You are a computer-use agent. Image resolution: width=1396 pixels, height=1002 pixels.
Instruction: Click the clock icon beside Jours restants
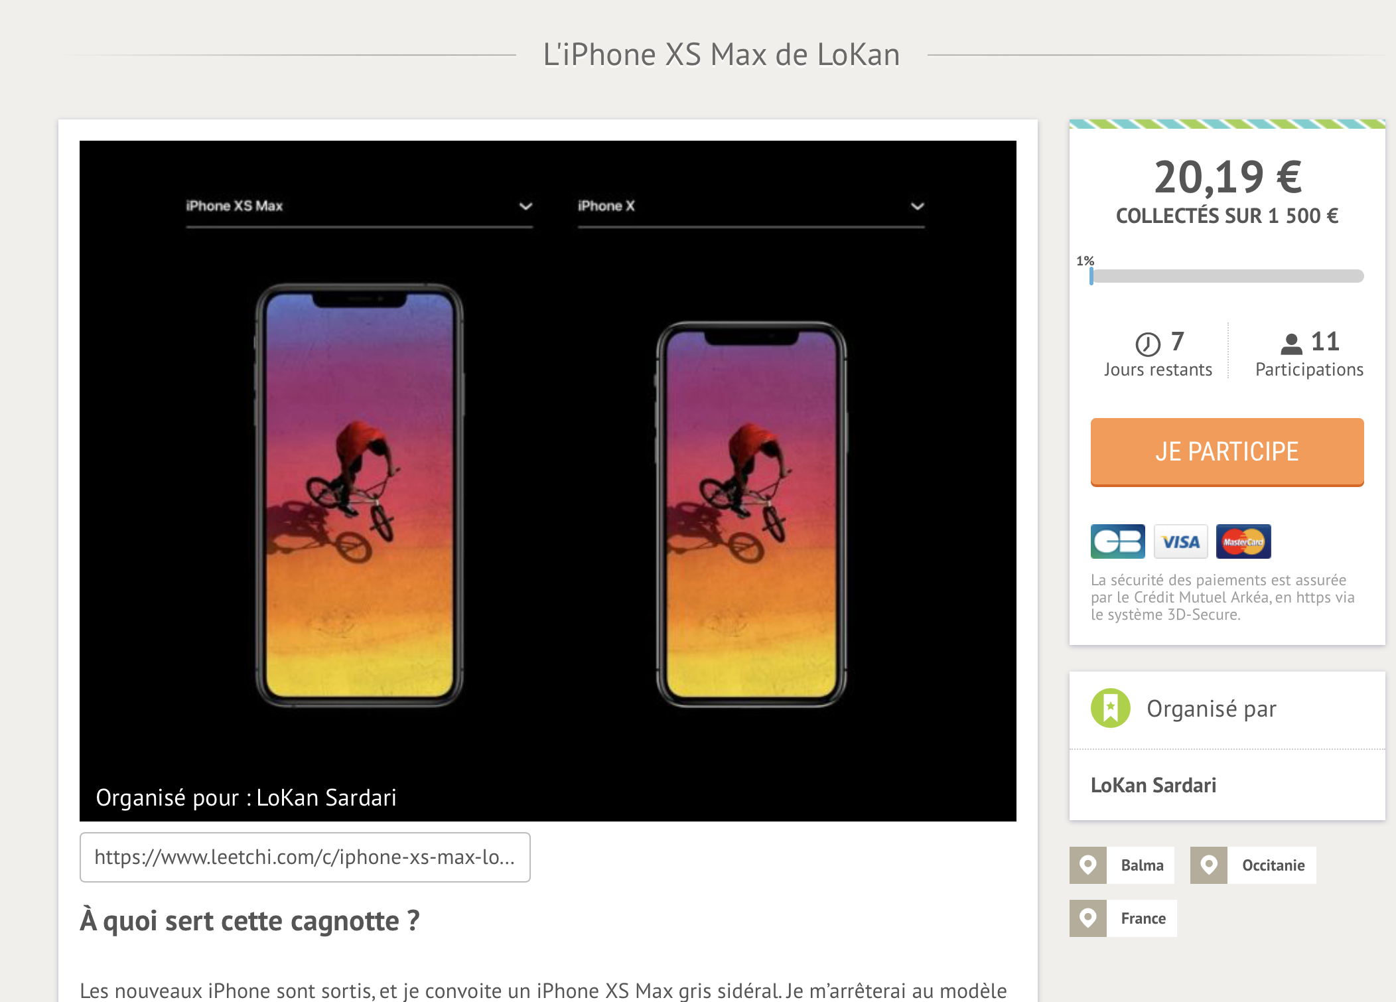(1147, 344)
